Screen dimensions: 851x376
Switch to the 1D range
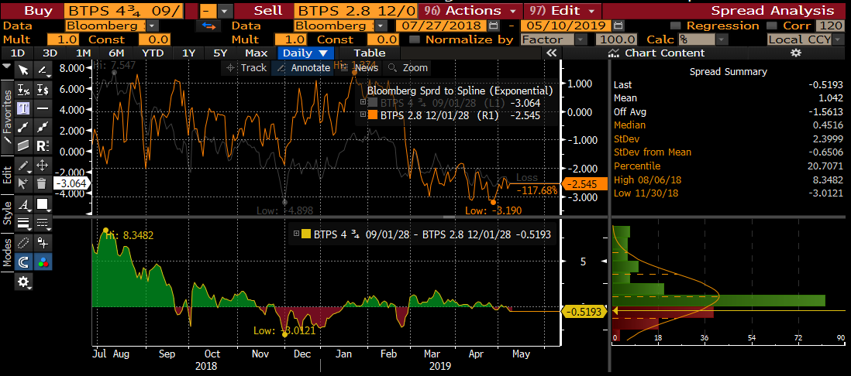(x=18, y=53)
